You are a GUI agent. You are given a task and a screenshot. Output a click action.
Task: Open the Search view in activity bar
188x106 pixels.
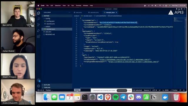[38, 19]
